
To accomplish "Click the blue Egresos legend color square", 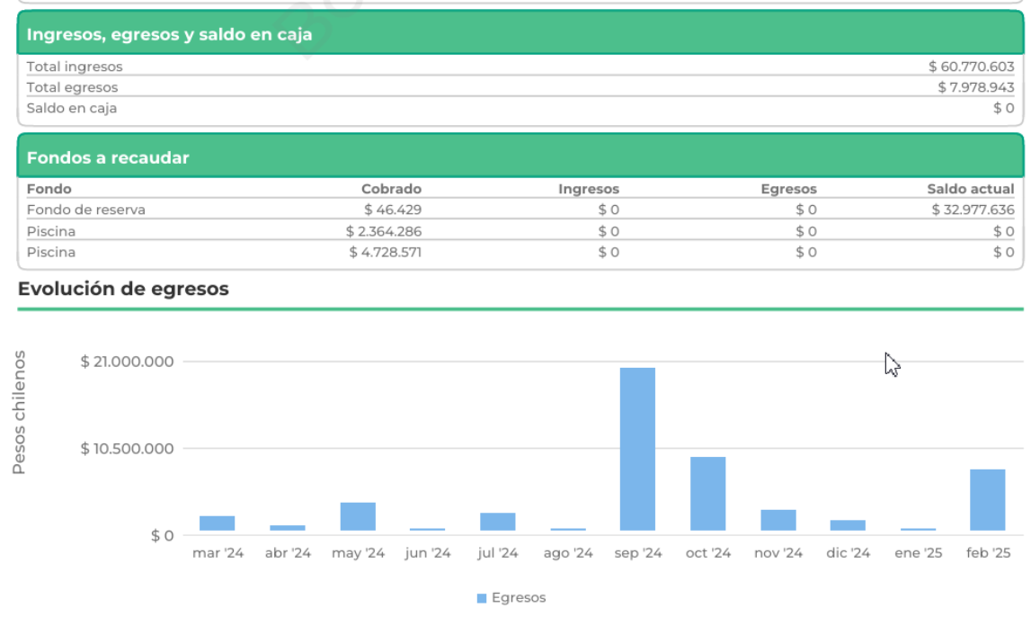I will (x=482, y=598).
